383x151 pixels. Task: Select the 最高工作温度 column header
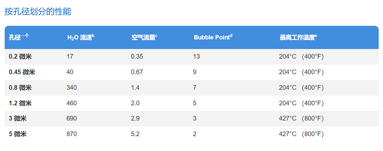pos(298,37)
